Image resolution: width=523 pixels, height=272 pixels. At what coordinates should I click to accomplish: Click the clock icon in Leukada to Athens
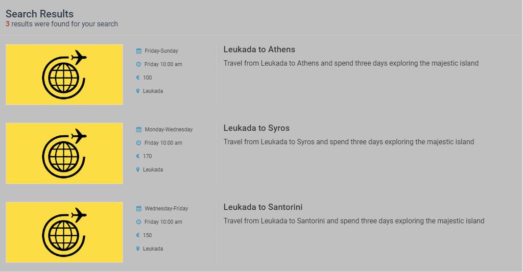click(x=139, y=64)
